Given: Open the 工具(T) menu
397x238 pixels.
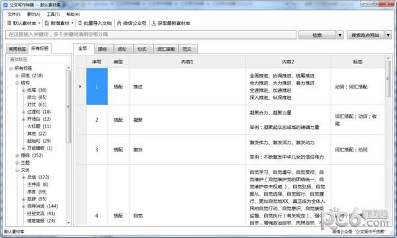Looking at the screenshot, I should click(x=53, y=14).
